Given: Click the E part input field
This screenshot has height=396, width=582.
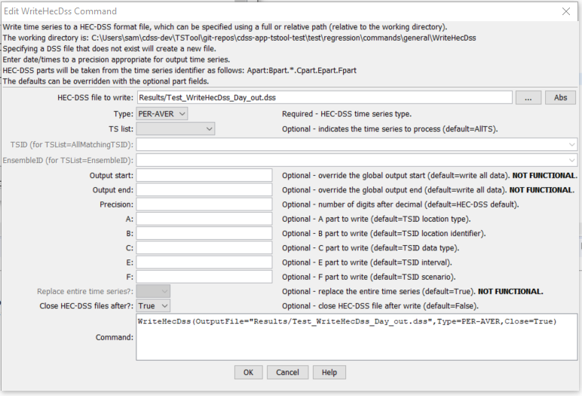Looking at the screenshot, I should pyautogui.click(x=204, y=262).
